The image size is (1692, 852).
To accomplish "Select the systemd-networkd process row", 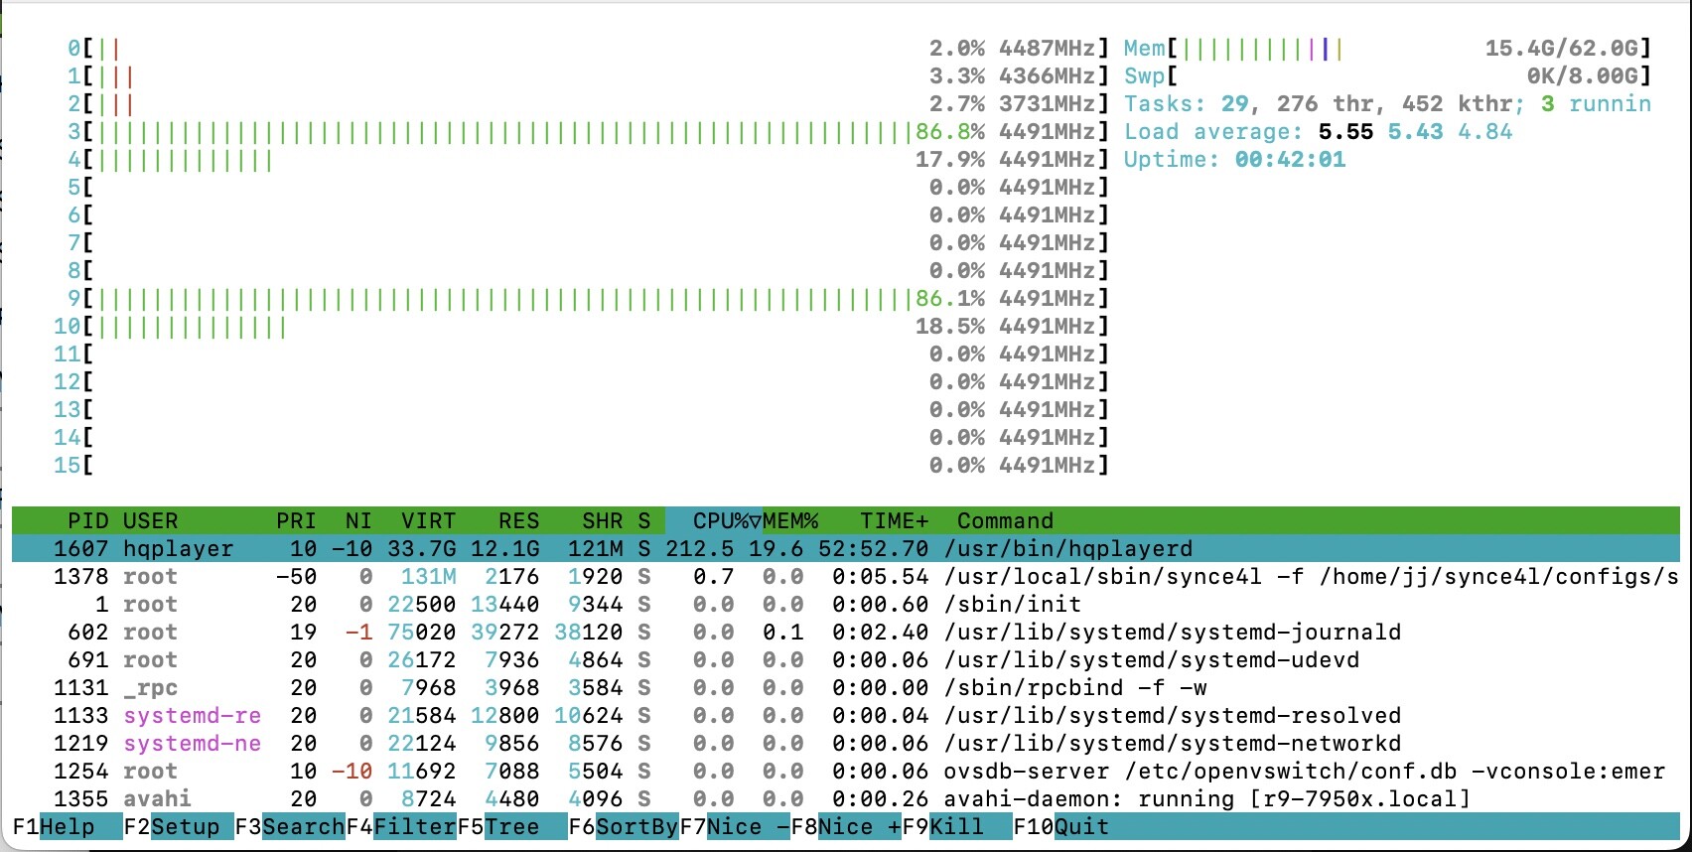I will click(x=846, y=743).
